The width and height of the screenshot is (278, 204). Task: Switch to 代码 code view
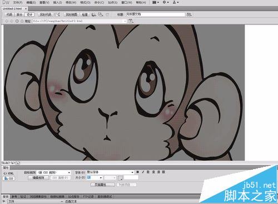tap(9, 14)
